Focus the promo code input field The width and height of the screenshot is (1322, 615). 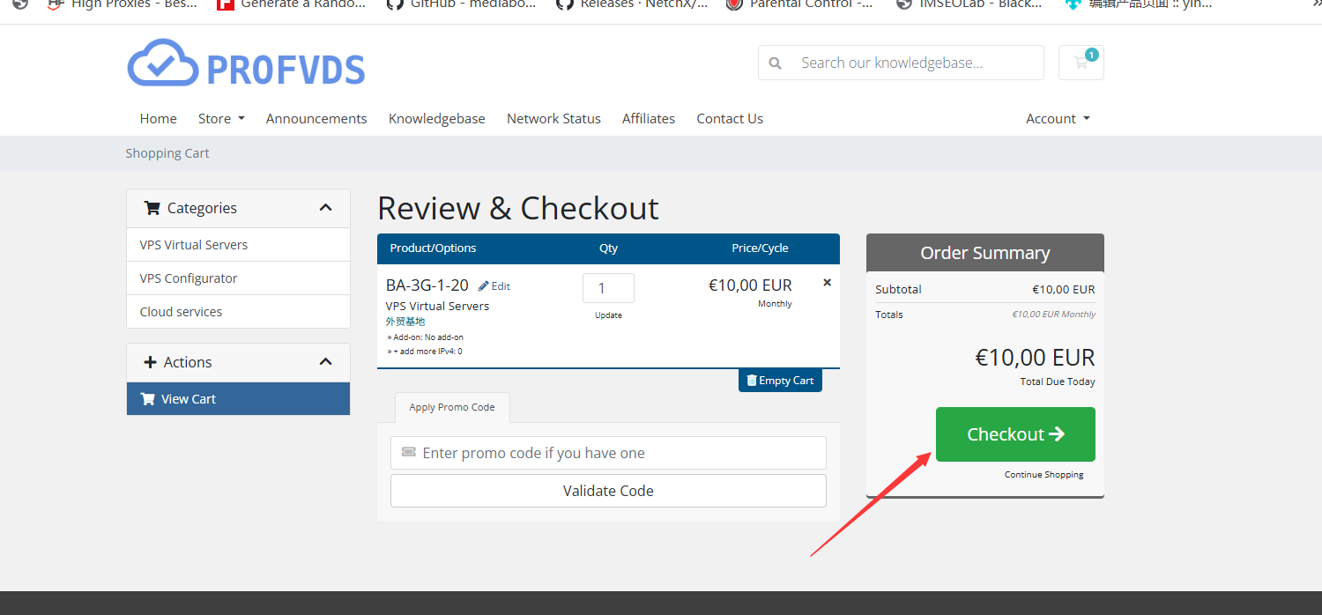(x=617, y=453)
